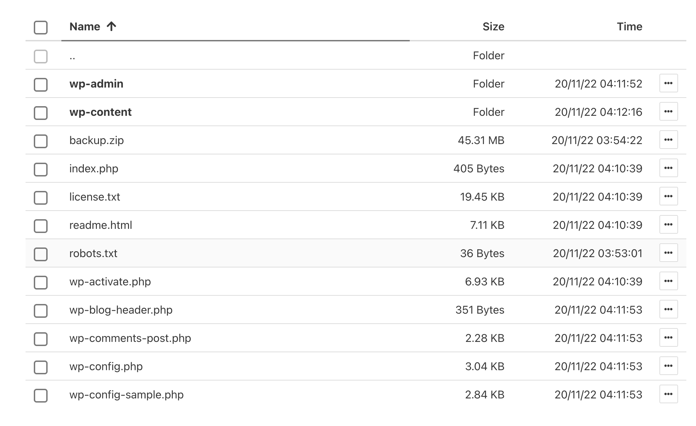Click the license.txt file name
This screenshot has height=426, width=696.
tap(95, 197)
